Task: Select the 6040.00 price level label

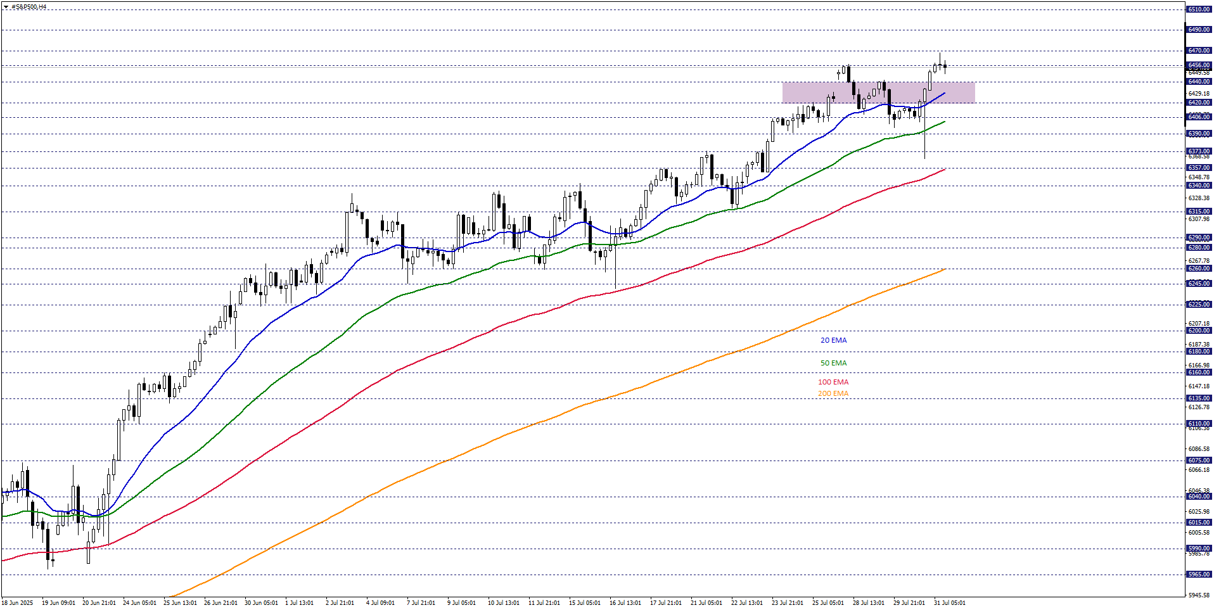Action: coord(1199,497)
